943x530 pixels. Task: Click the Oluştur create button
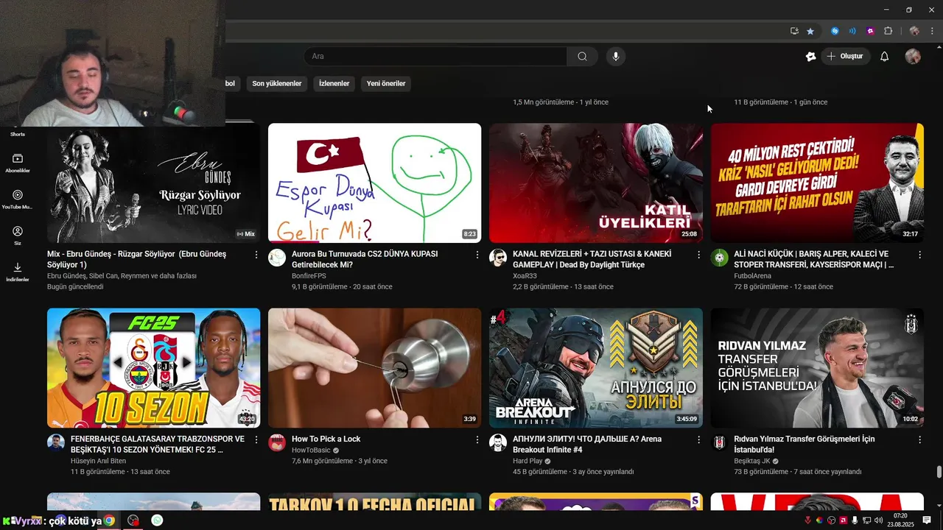[x=846, y=57]
